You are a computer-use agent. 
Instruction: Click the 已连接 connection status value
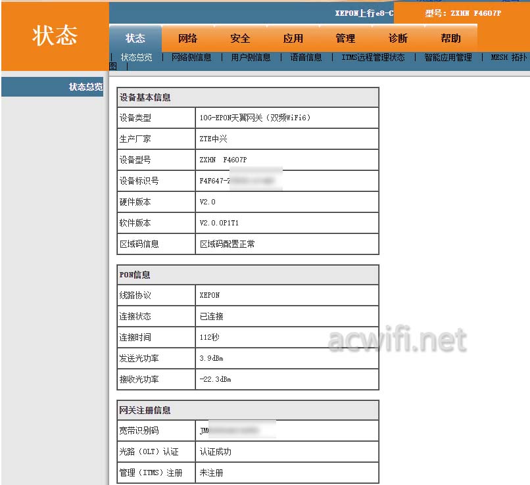pyautogui.click(x=211, y=316)
